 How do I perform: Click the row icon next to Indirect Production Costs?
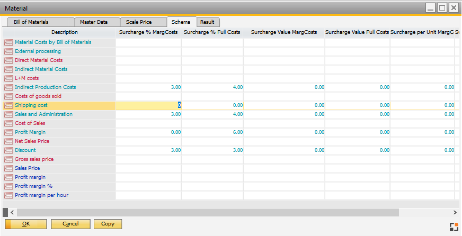8,87
